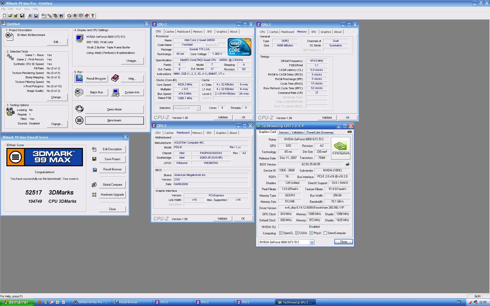The image size is (490, 306).
Task: Click the démarrer Start button
Action: click(17, 302)
